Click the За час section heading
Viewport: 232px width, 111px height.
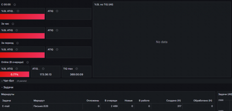(5, 24)
